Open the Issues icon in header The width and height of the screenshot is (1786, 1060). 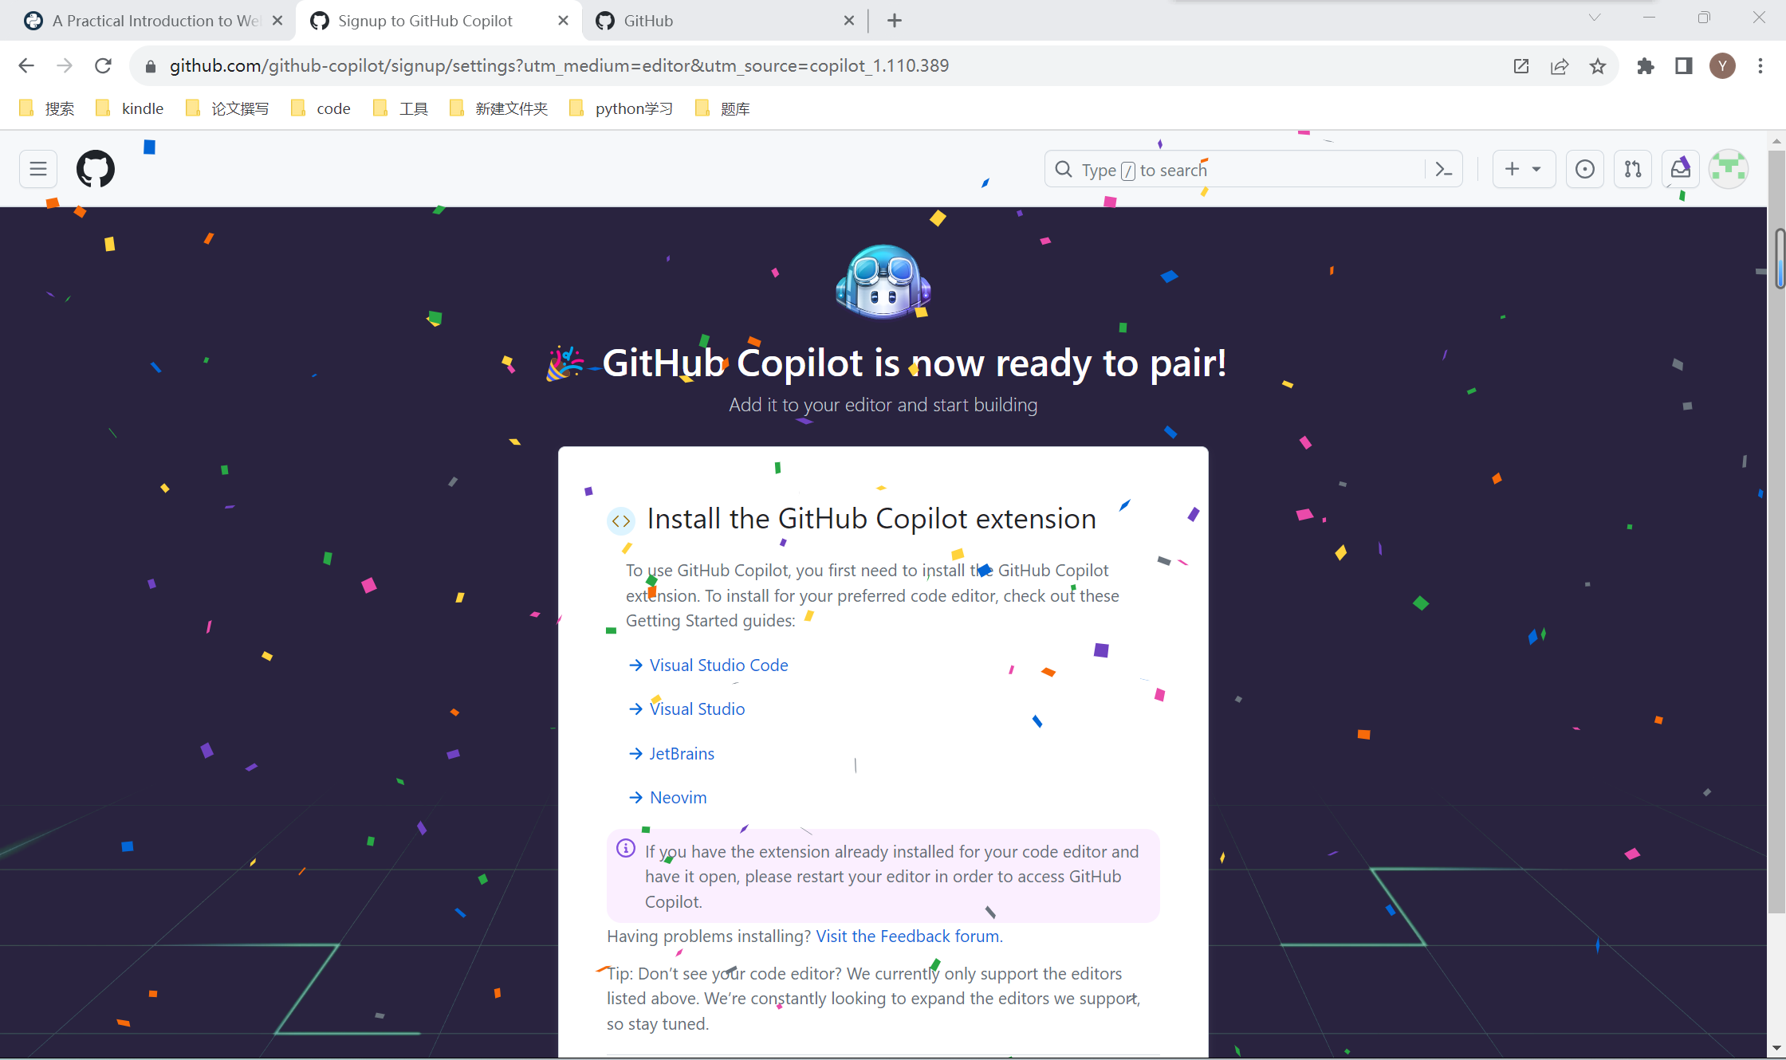[x=1584, y=169]
